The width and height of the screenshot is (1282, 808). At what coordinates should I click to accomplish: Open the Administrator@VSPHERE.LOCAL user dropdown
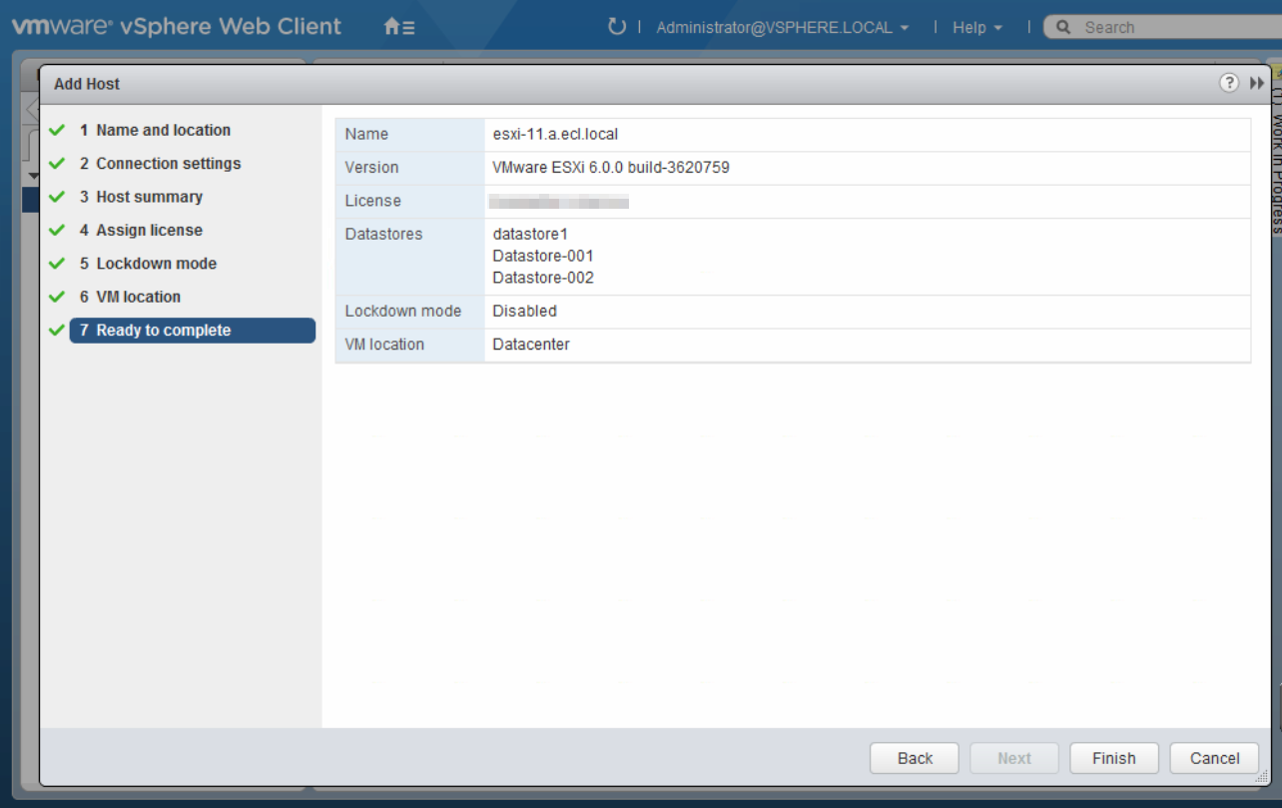[x=782, y=28]
